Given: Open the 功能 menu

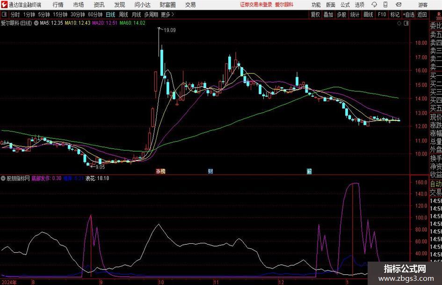Looking at the screenshot, I should pyautogui.click(x=316, y=5).
